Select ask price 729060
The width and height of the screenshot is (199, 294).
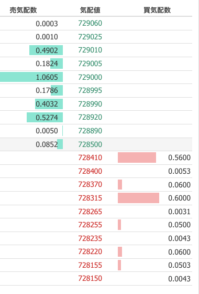[x=90, y=24]
